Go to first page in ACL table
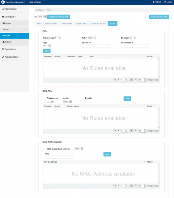The height and width of the screenshot is (198, 174). (x=115, y=80)
